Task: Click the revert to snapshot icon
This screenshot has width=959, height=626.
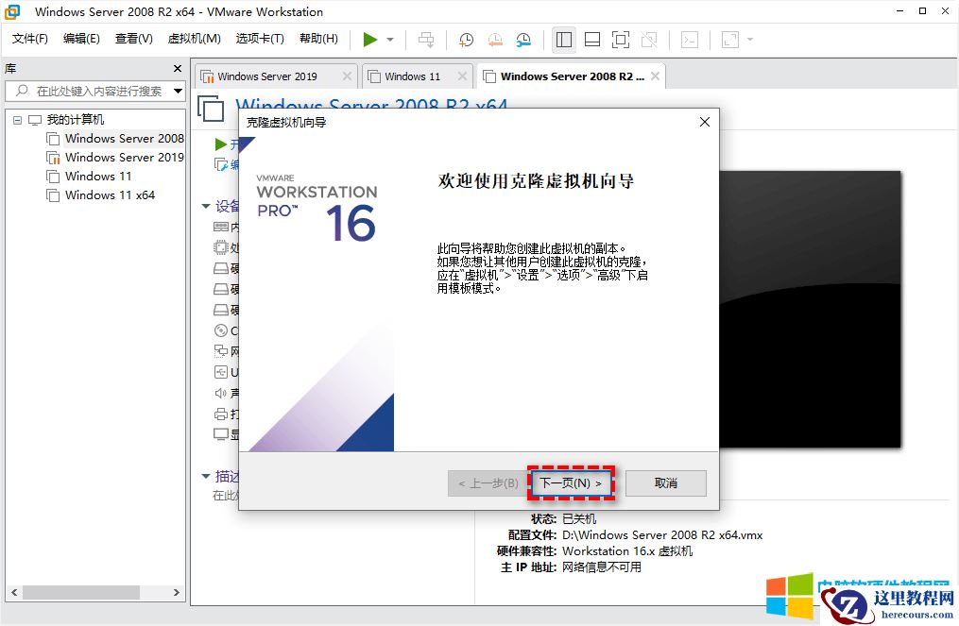Action: click(495, 40)
